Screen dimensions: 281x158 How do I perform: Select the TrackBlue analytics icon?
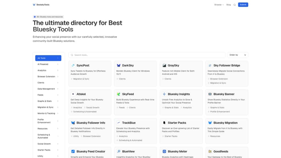click(x=119, y=123)
